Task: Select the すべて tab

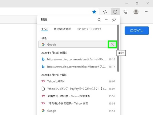Action: tap(45, 29)
